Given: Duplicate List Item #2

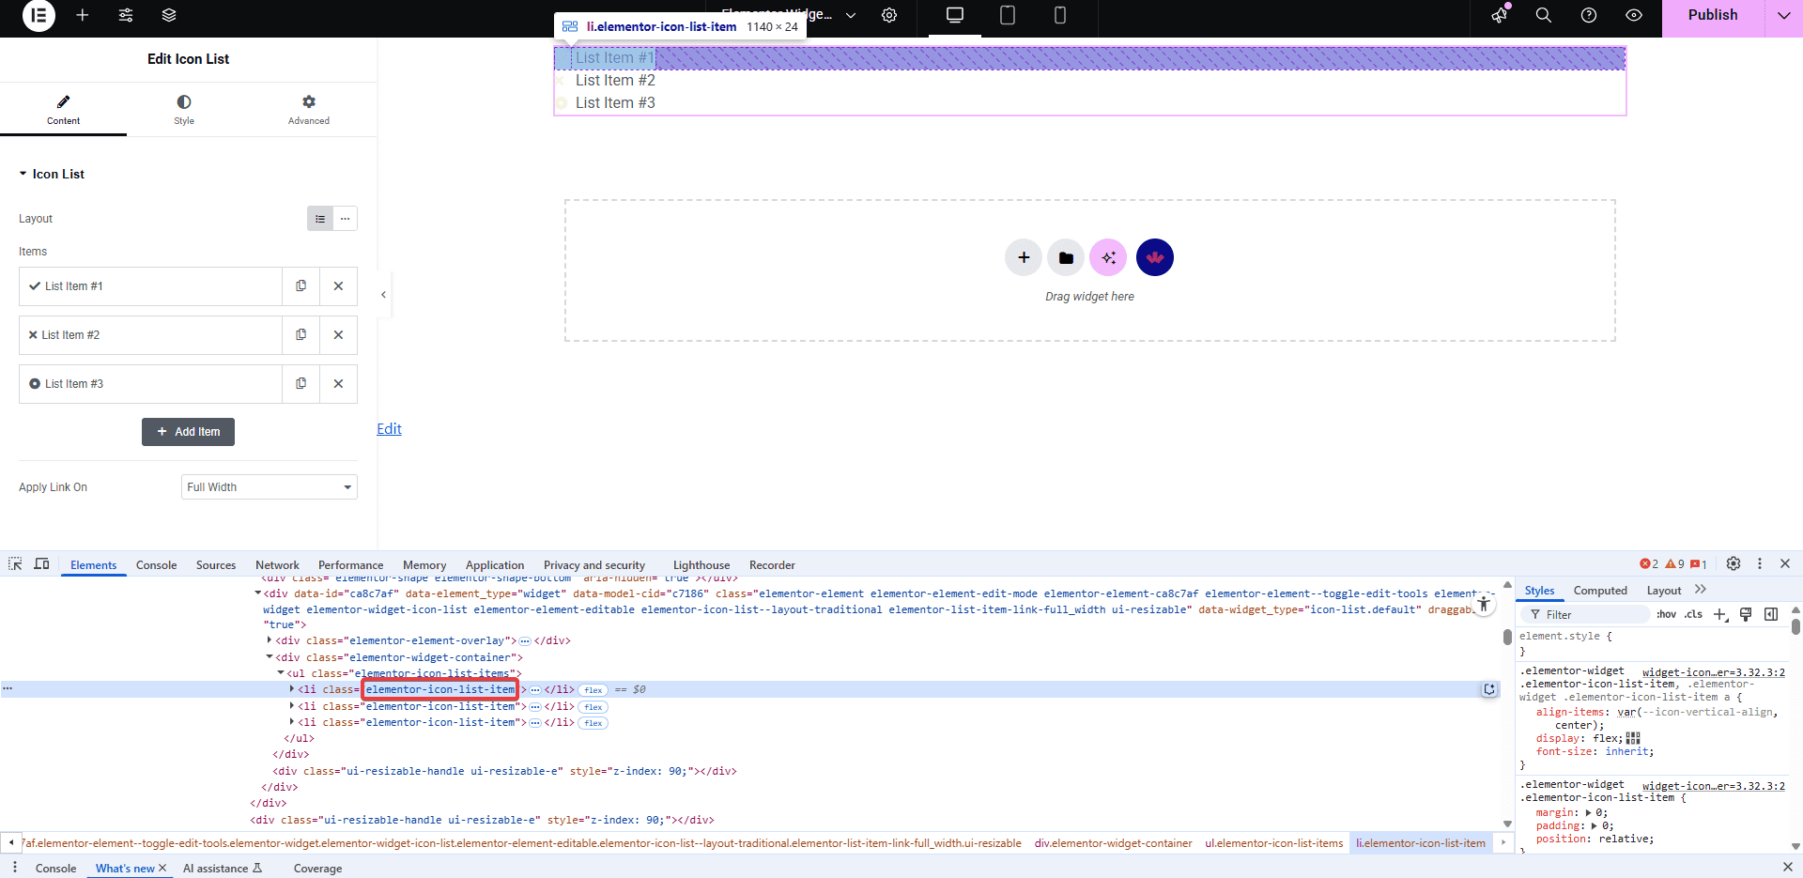Looking at the screenshot, I should coord(301,335).
